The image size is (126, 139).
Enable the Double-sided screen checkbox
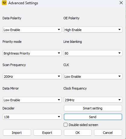pos(65,125)
